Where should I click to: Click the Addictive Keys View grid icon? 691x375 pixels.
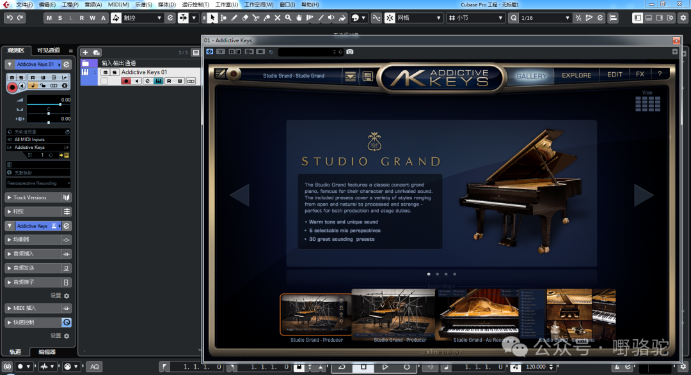pyautogui.click(x=647, y=103)
